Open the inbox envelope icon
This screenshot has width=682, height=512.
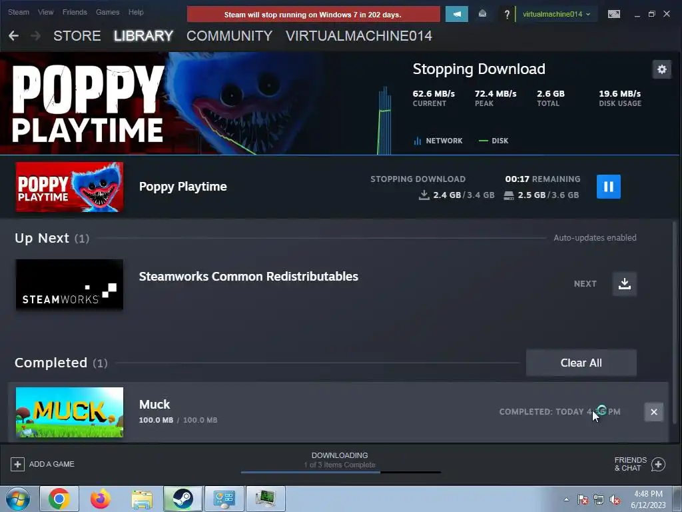482,14
